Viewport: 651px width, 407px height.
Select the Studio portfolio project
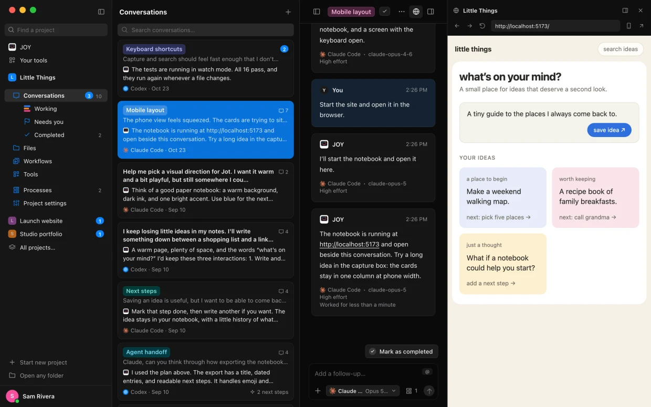[x=56, y=234]
